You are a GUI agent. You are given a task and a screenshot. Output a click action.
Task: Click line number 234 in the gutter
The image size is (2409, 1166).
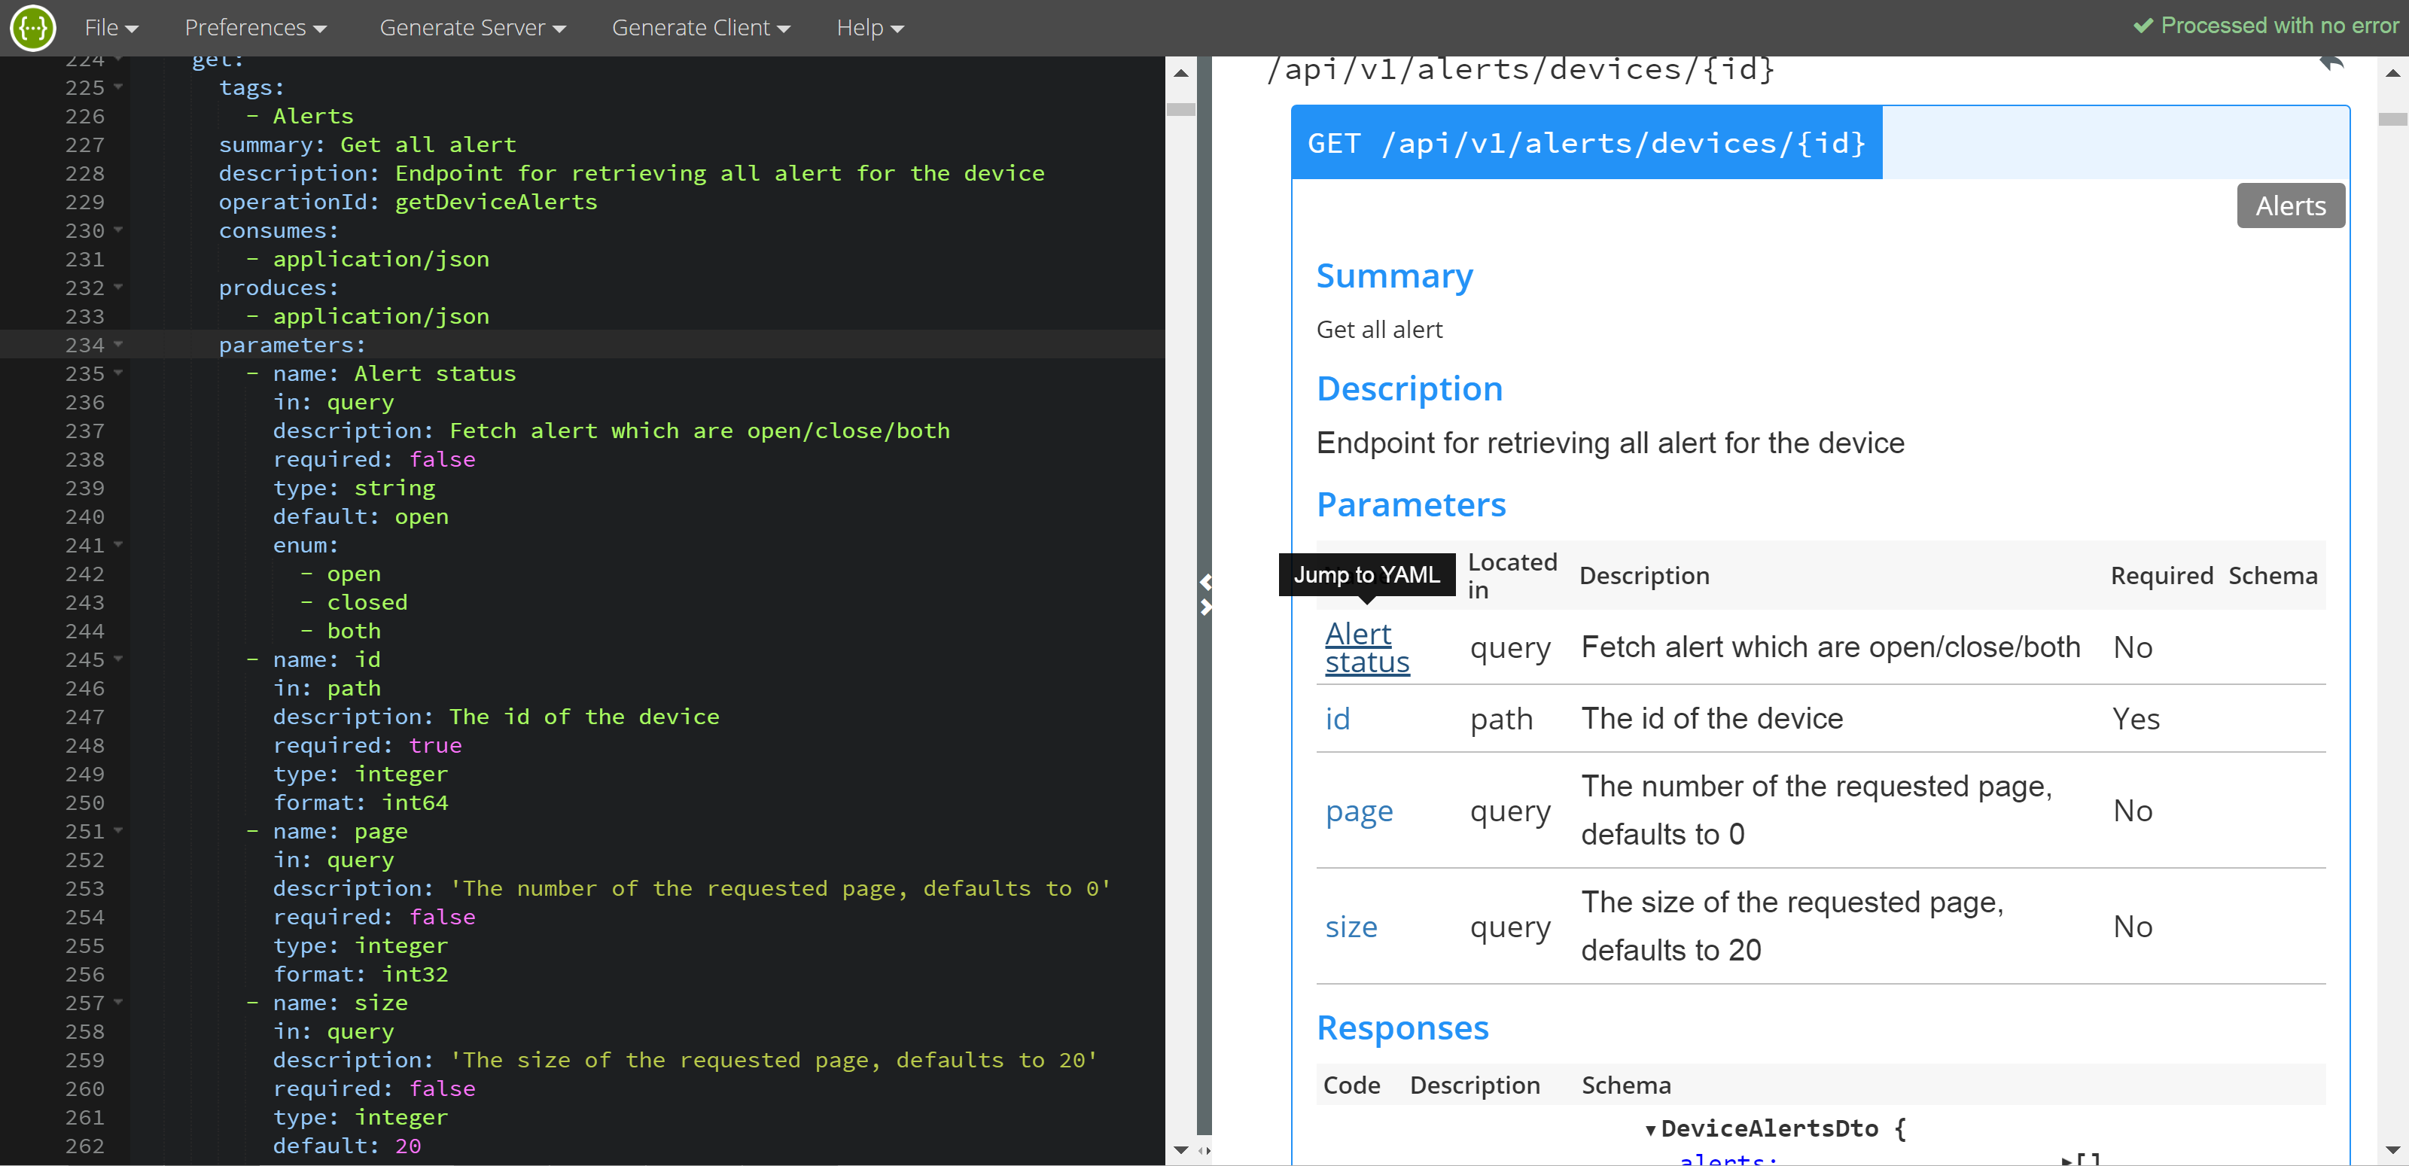click(84, 345)
